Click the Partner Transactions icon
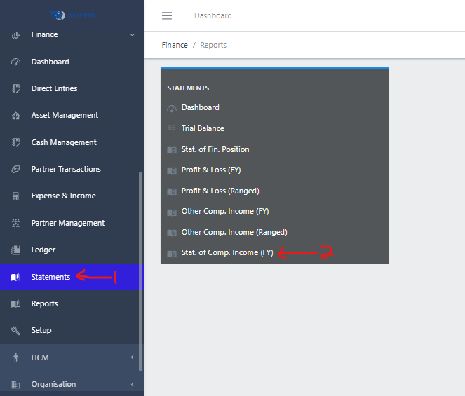The image size is (465, 396). 15,169
